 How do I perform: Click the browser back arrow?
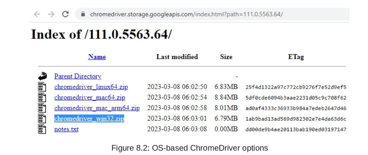click(x=37, y=14)
